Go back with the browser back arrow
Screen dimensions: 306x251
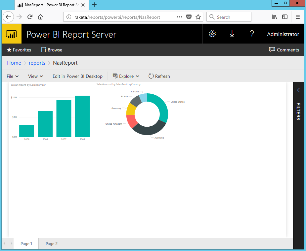(x=8, y=17)
